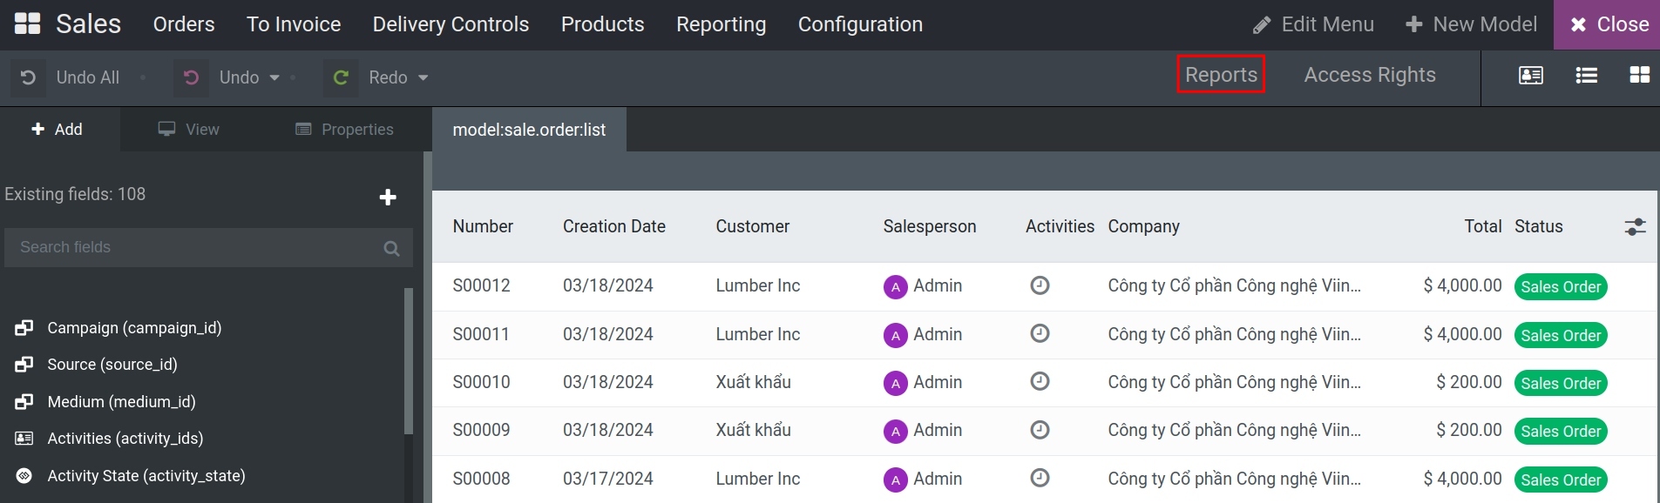Click the New Model plus icon
Image resolution: width=1660 pixels, height=503 pixels.
pyautogui.click(x=1414, y=24)
